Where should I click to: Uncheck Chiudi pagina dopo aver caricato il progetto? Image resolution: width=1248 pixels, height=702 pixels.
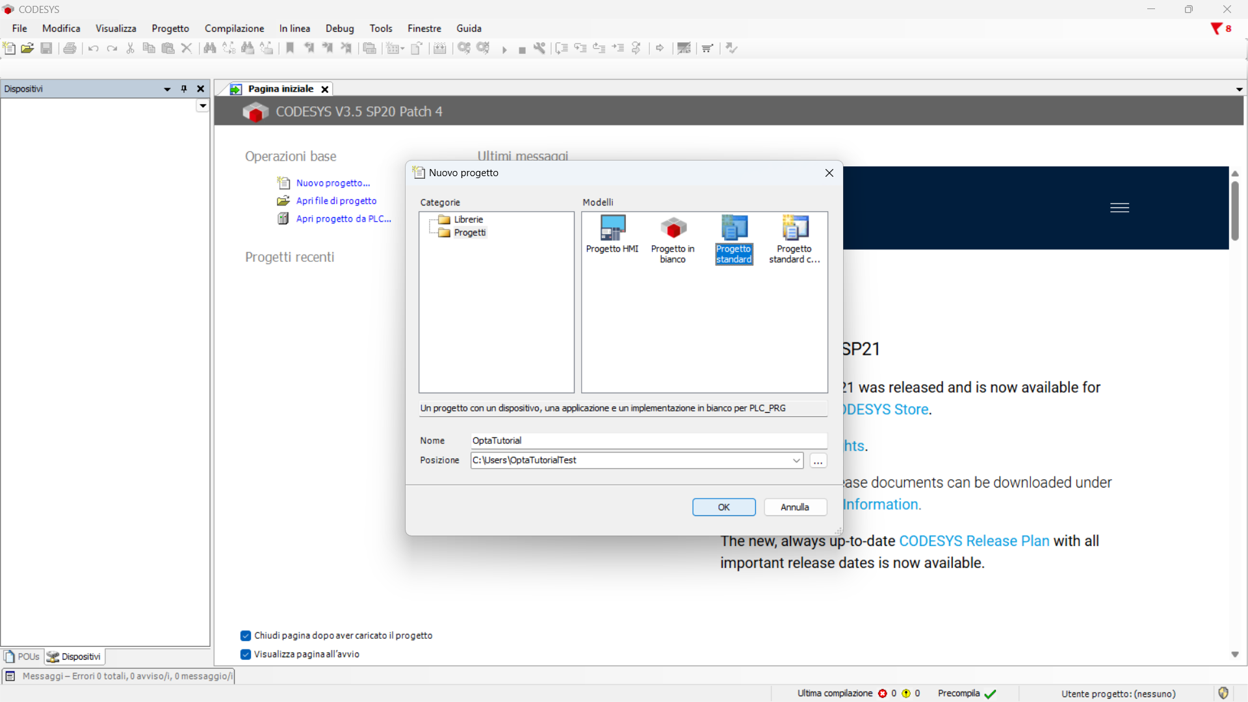pyautogui.click(x=246, y=636)
